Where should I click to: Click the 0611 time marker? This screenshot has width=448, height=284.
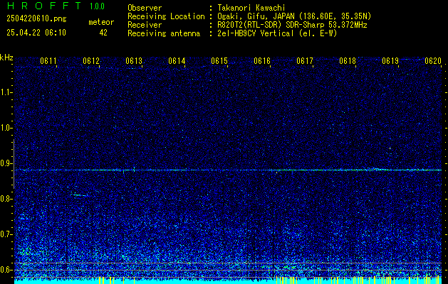[x=48, y=61]
